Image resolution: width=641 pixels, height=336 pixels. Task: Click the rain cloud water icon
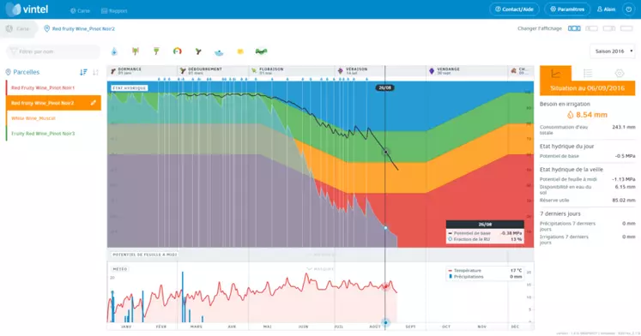point(219,52)
